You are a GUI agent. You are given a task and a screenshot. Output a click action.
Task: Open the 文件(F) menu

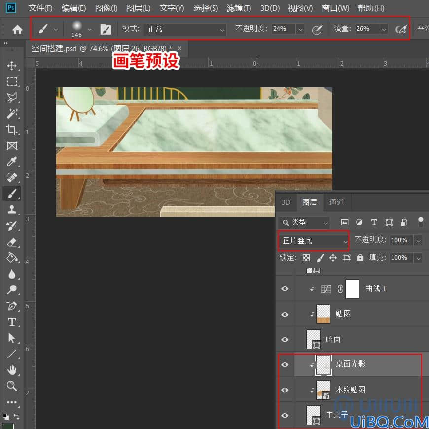tap(40, 8)
